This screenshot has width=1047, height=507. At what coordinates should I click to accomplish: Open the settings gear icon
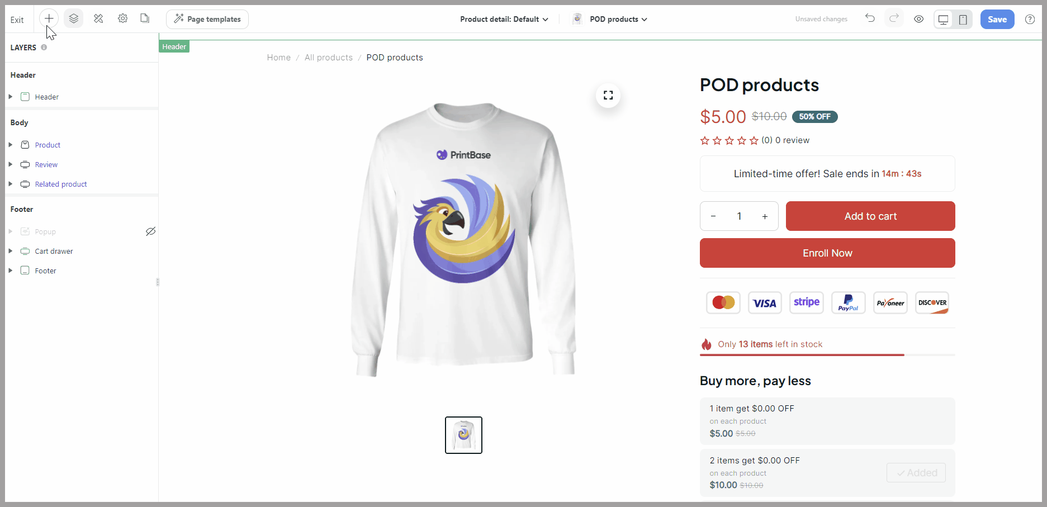coord(122,18)
